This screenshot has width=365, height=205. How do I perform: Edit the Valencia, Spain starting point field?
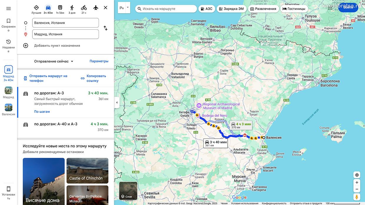point(66,23)
